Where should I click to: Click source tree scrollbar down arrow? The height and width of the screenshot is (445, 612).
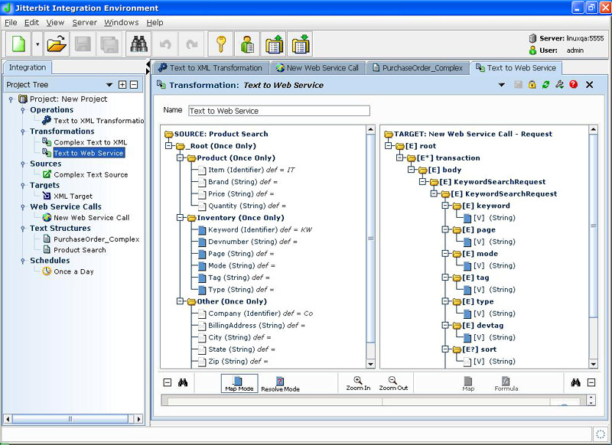[x=371, y=364]
